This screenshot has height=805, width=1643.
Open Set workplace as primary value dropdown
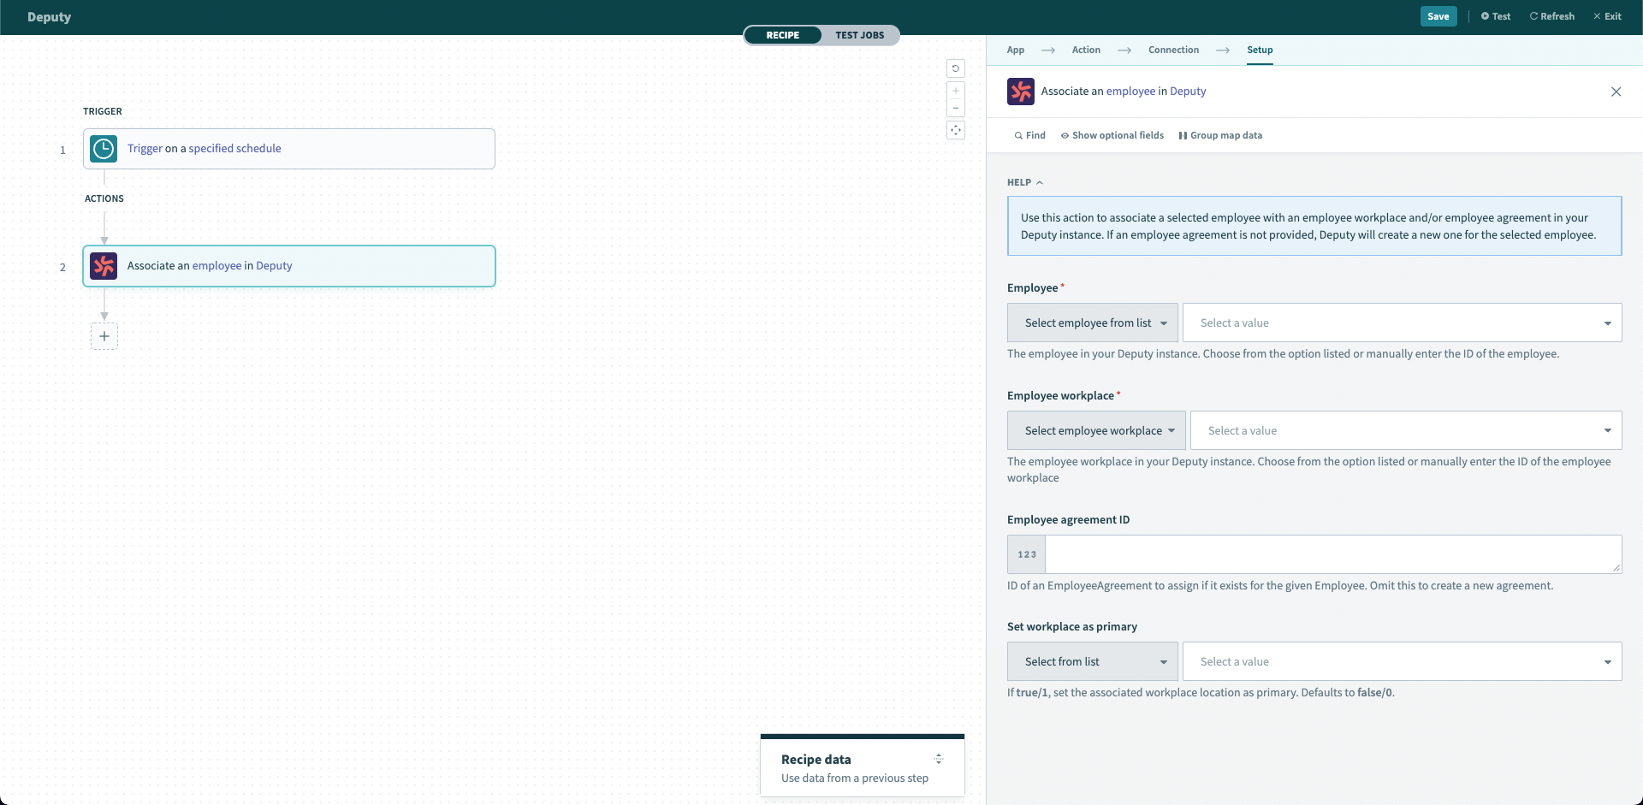click(x=1402, y=662)
